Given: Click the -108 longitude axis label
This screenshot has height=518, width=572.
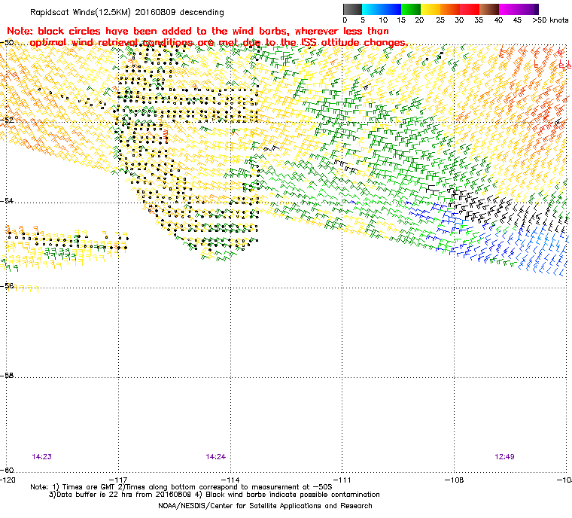Looking at the screenshot, I should [x=454, y=480].
